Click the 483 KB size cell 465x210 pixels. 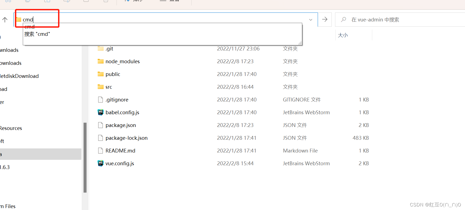(361, 138)
